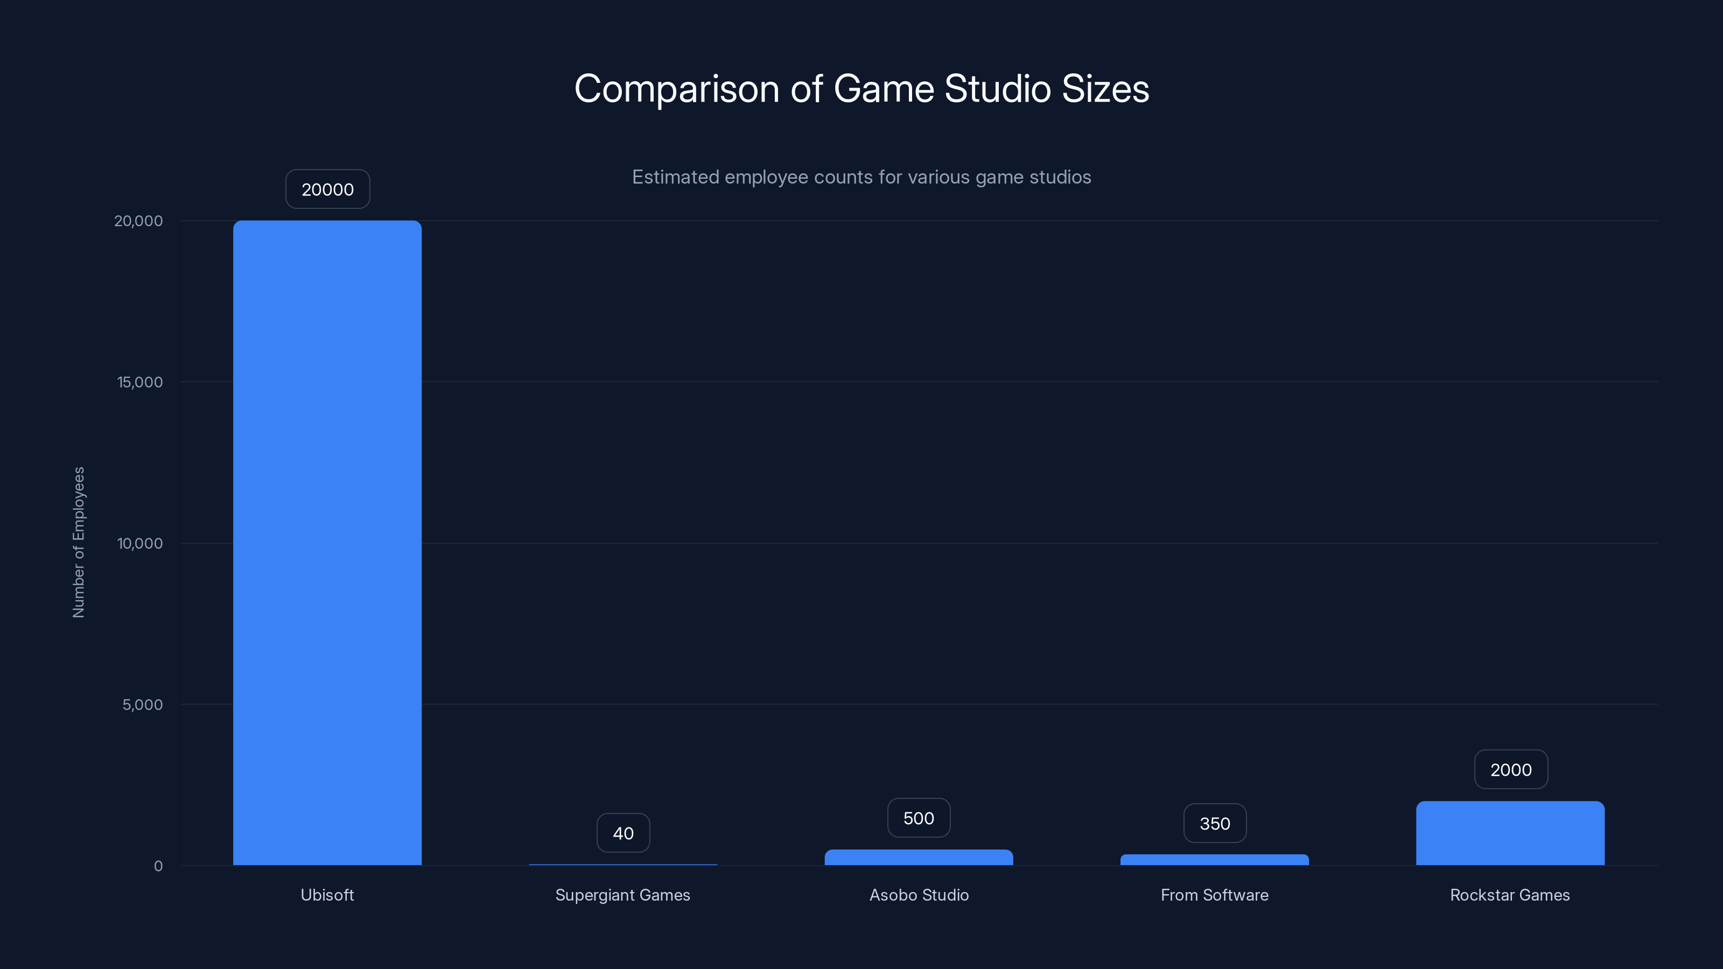1723x969 pixels.
Task: Click the 20,000 y-axis tick label
Action: (138, 221)
